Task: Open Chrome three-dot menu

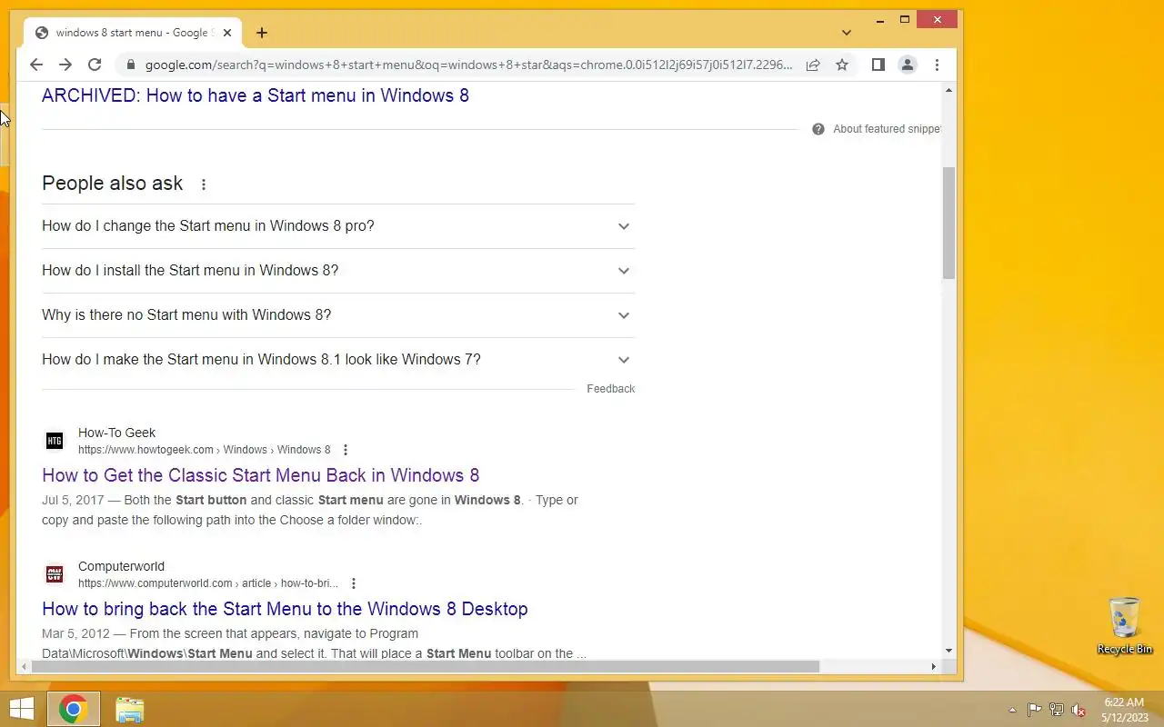Action: pyautogui.click(x=937, y=65)
